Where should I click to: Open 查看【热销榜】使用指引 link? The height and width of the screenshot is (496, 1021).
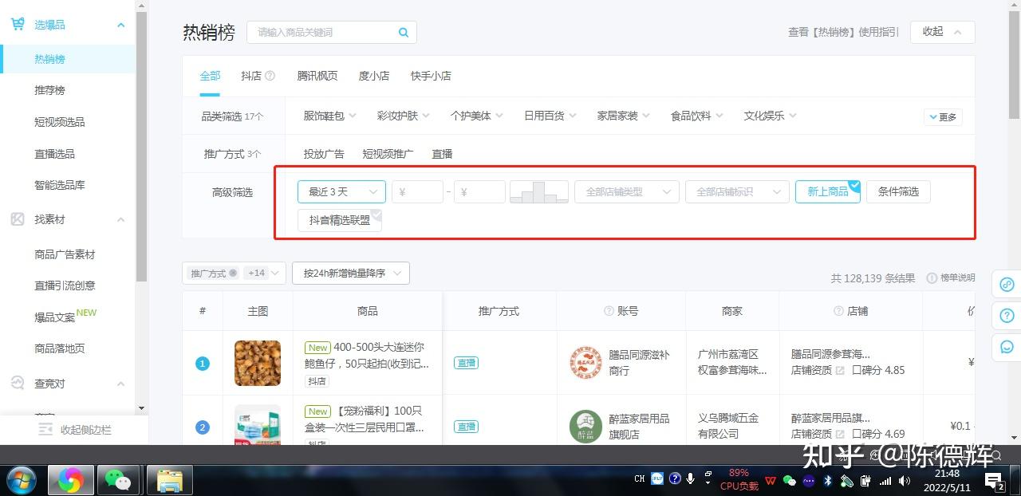click(x=843, y=32)
